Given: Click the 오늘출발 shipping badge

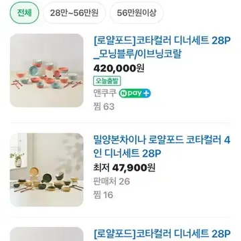Looking at the screenshot, I should pos(107,81).
